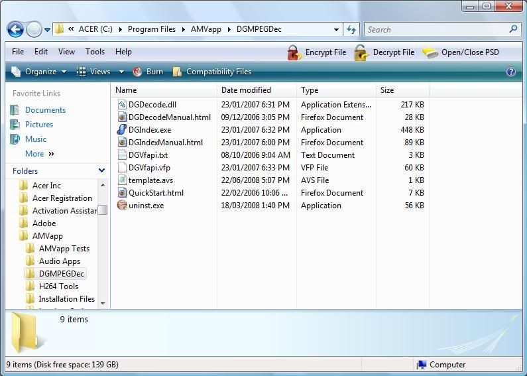Screen dimensions: 527x376
Task: Select the AMVapp folder in tree
Action: coord(47,236)
